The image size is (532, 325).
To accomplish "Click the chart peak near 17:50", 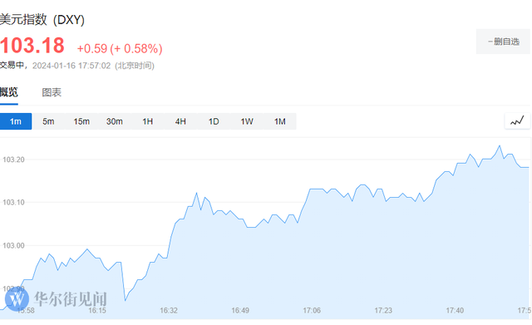I will point(500,146).
